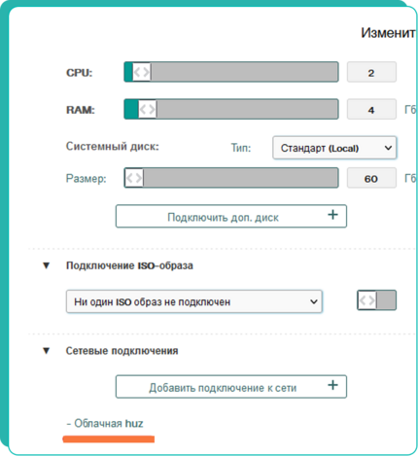
Task: Click the RAM slider handle
Action: pyautogui.click(x=148, y=109)
